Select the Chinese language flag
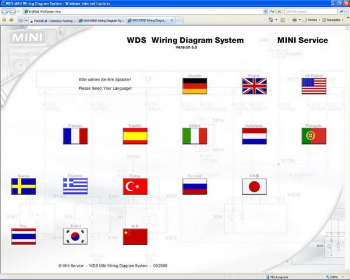This screenshot has height=280, width=350. click(x=135, y=237)
